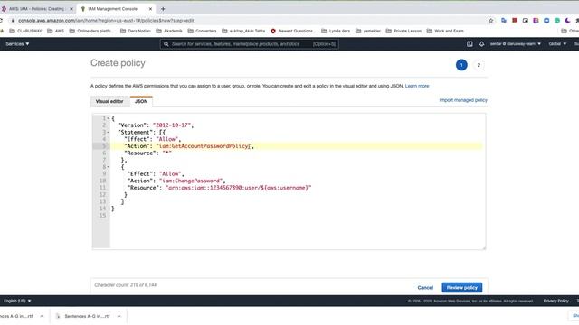The height and width of the screenshot is (325, 579).
Task: Open the AWS CloudShell icon
Action: [x=470, y=44]
